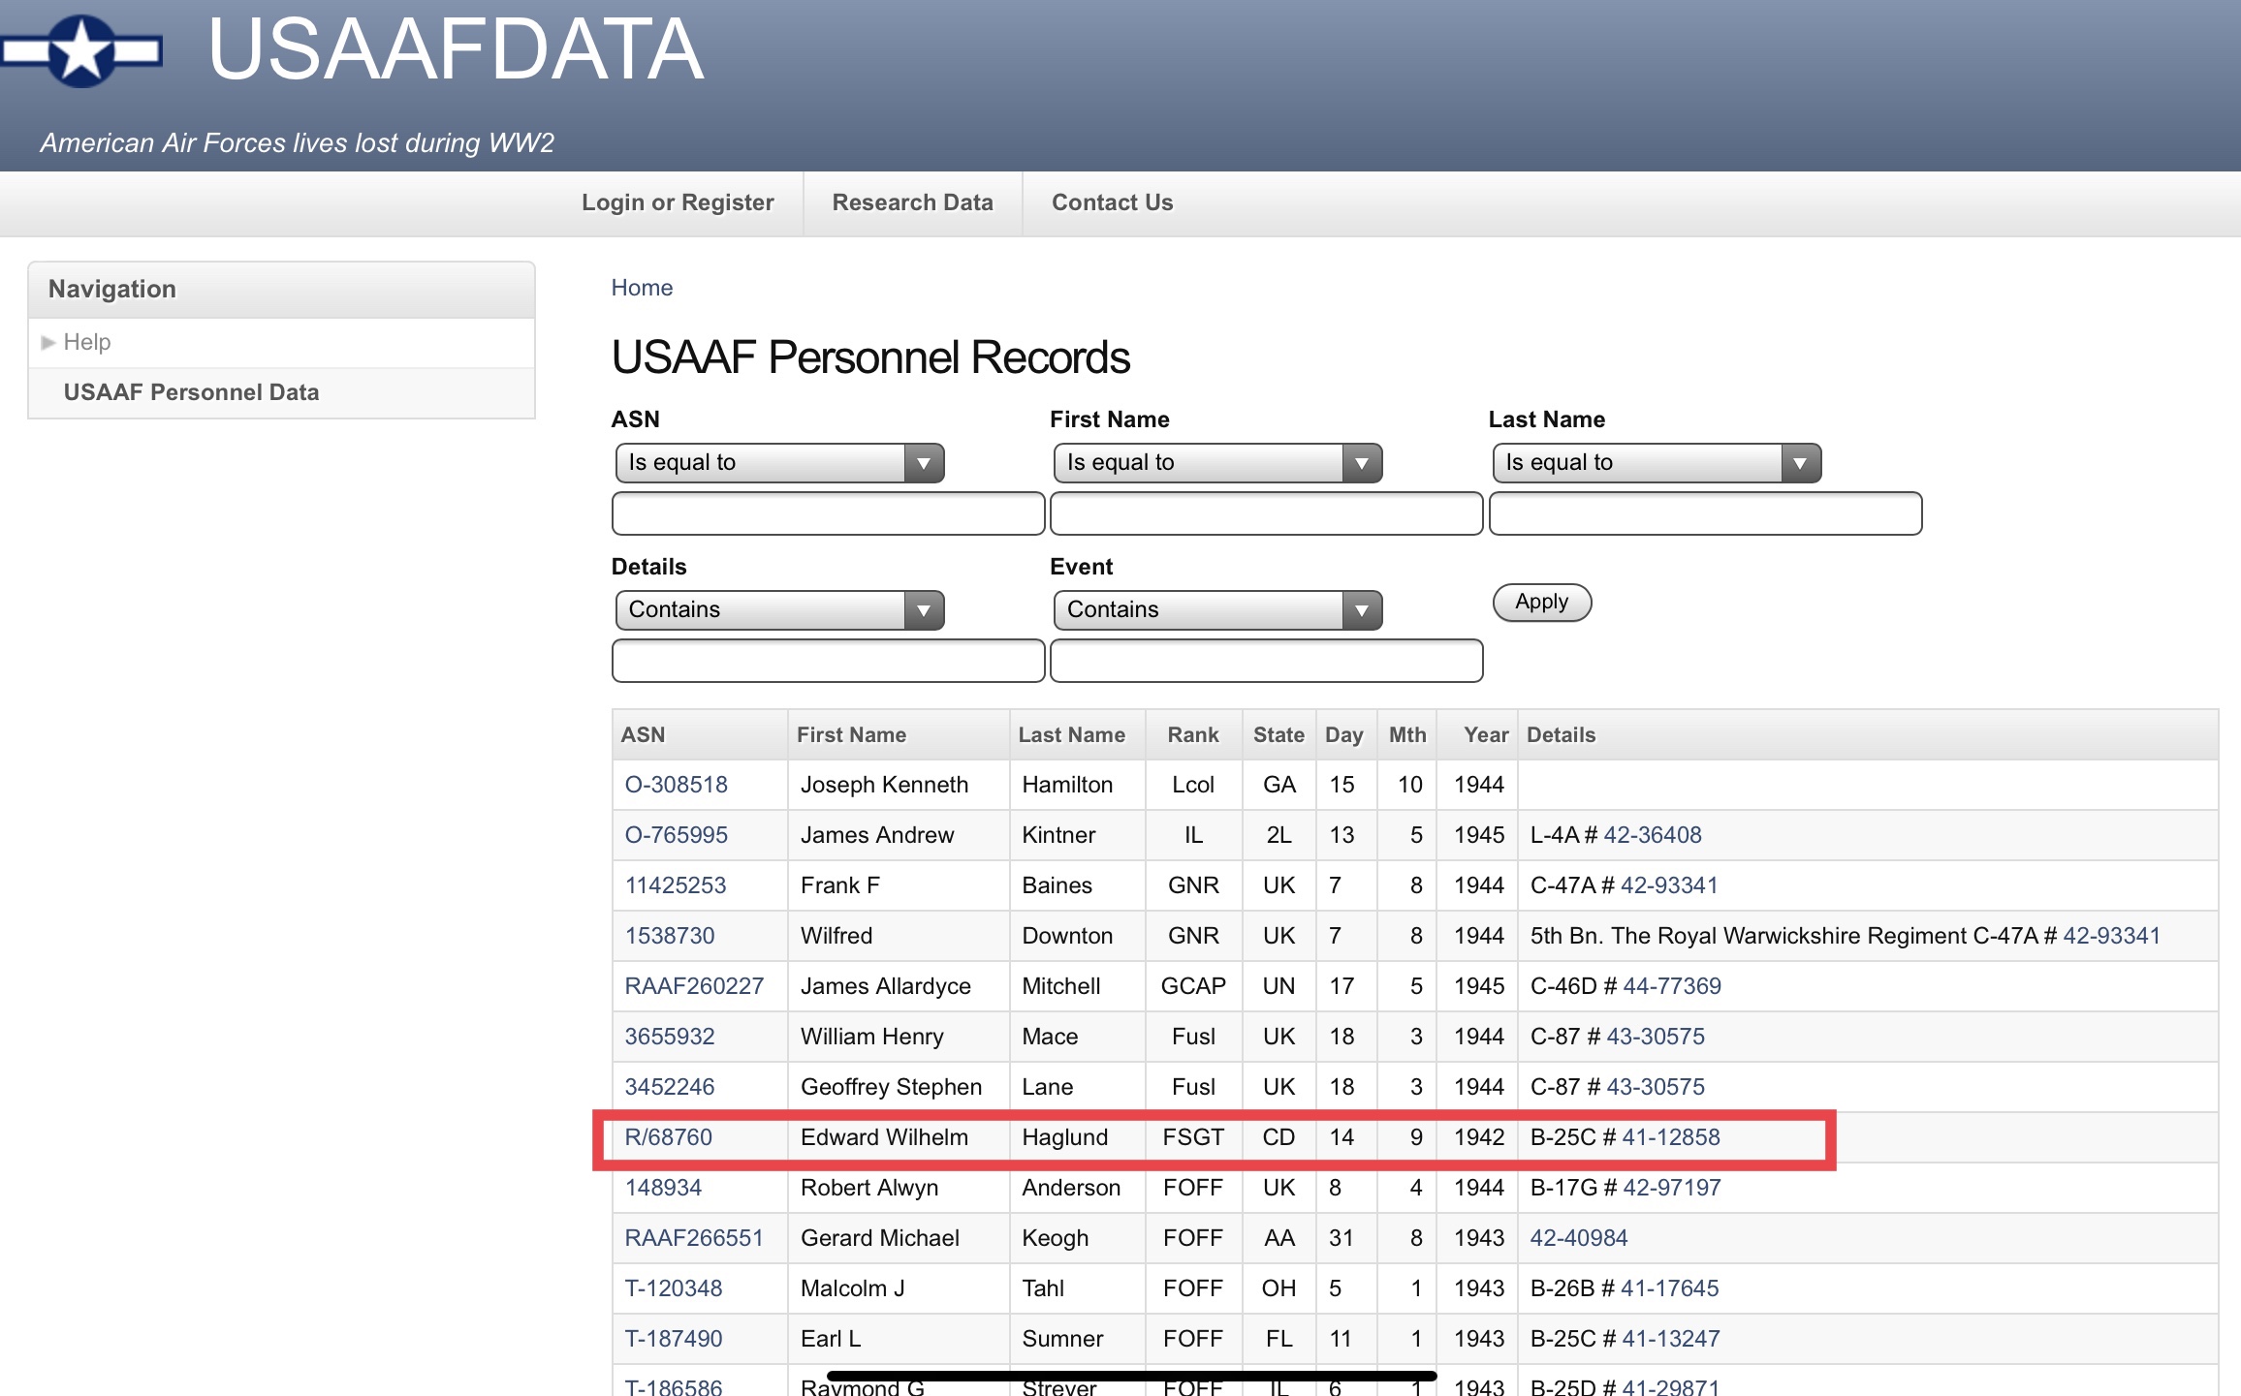Follow the Home breadcrumb link
The image size is (2241, 1396).
(x=642, y=288)
